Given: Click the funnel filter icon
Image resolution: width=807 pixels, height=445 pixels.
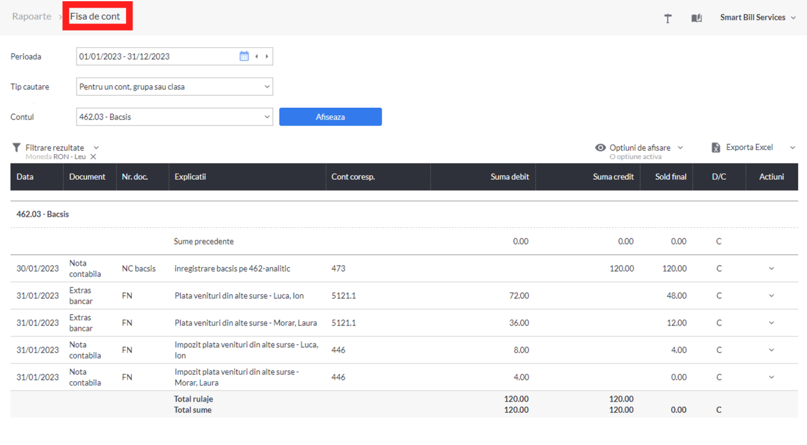Looking at the screenshot, I should 16,148.
